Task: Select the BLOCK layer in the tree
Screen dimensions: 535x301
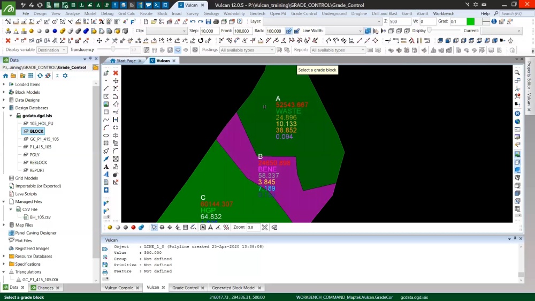Action: click(x=36, y=131)
